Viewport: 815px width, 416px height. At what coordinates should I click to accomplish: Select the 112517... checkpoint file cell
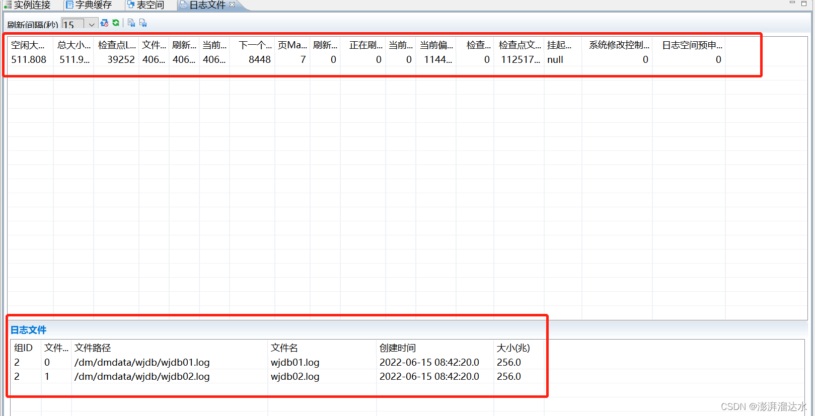pyautogui.click(x=521, y=59)
